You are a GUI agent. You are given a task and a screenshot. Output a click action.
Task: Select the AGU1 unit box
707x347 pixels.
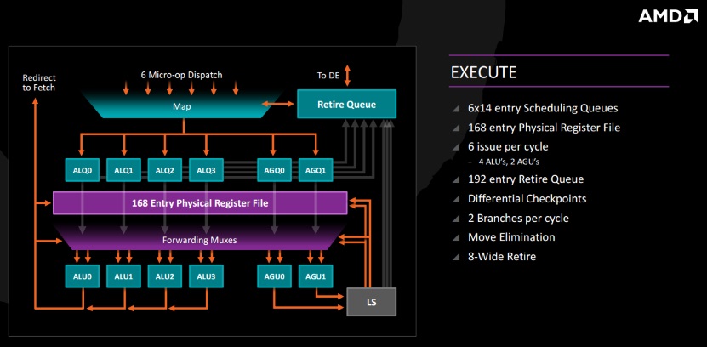(316, 276)
